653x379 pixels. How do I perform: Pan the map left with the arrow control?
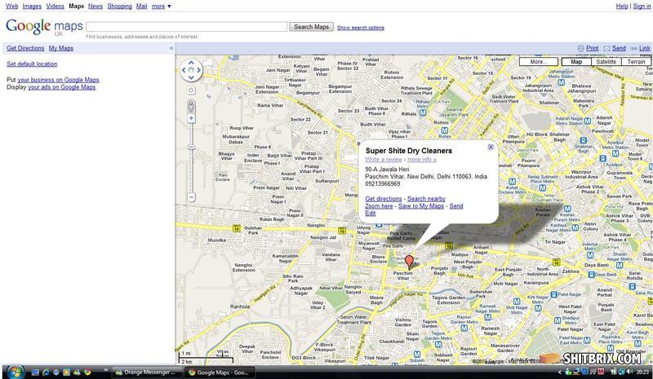184,70
